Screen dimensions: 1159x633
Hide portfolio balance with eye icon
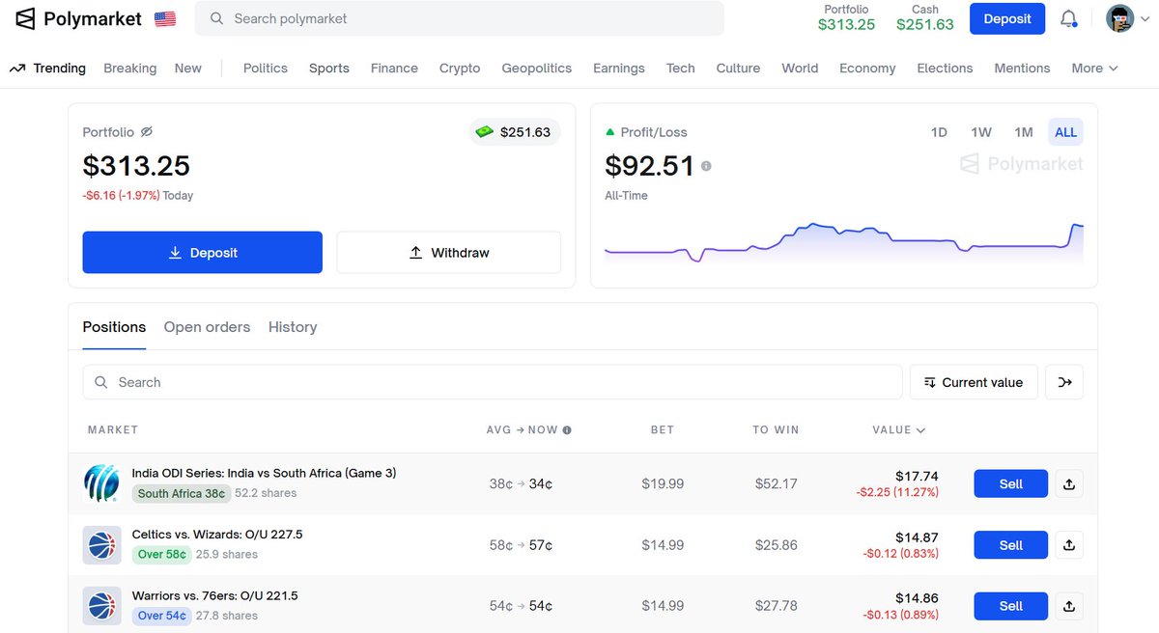tap(147, 132)
